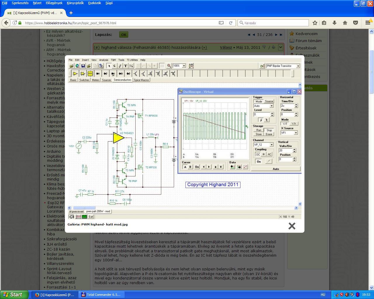Close the gallery image lightbox
The width and height of the screenshot is (374, 299).
pos(292,226)
